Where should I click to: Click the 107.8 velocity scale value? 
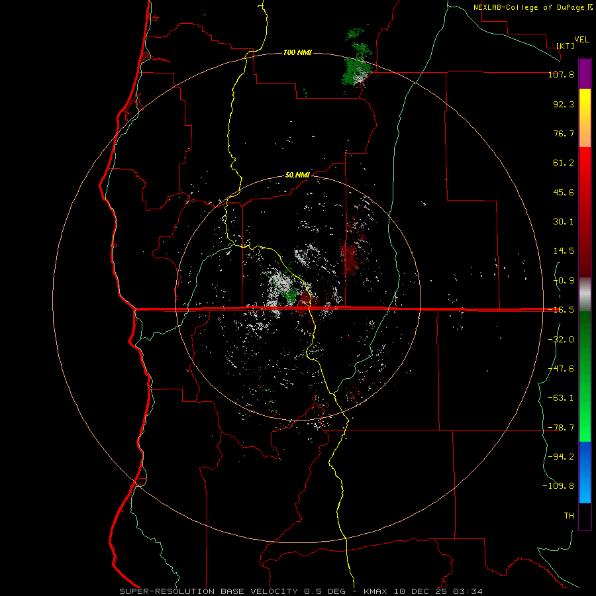pos(561,74)
